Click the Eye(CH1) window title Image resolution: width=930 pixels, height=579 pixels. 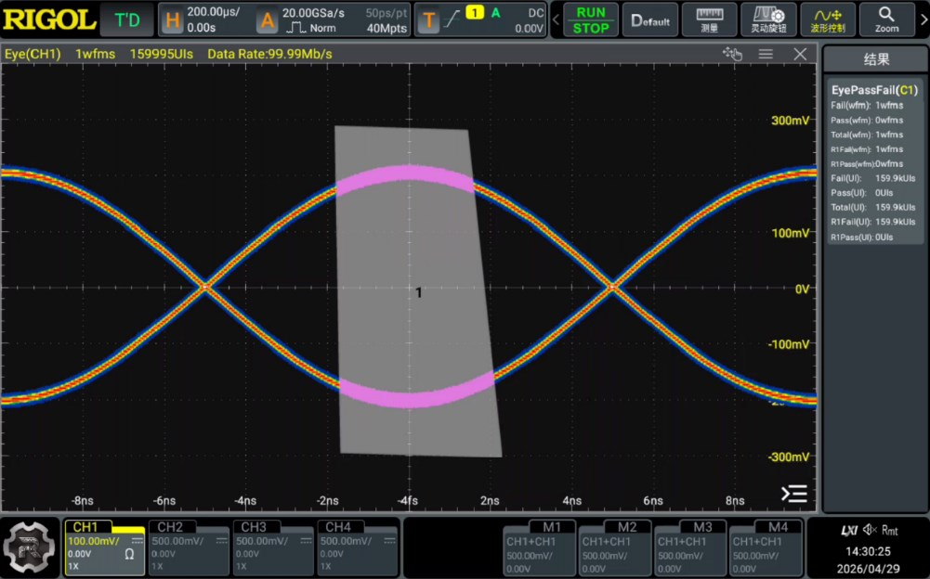point(33,54)
